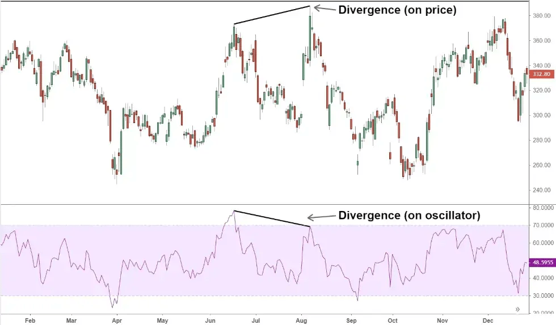Screen dimensions: 556x325
Task: Click the 300.00 level on price axis
Action: (541, 116)
